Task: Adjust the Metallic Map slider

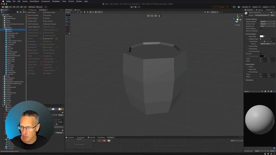Action: click(x=264, y=39)
